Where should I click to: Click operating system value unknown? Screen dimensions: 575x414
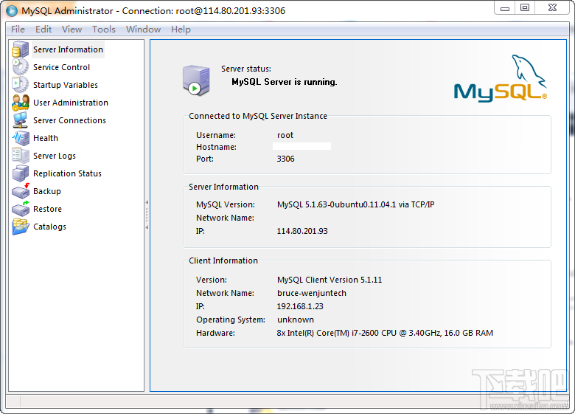click(x=295, y=320)
